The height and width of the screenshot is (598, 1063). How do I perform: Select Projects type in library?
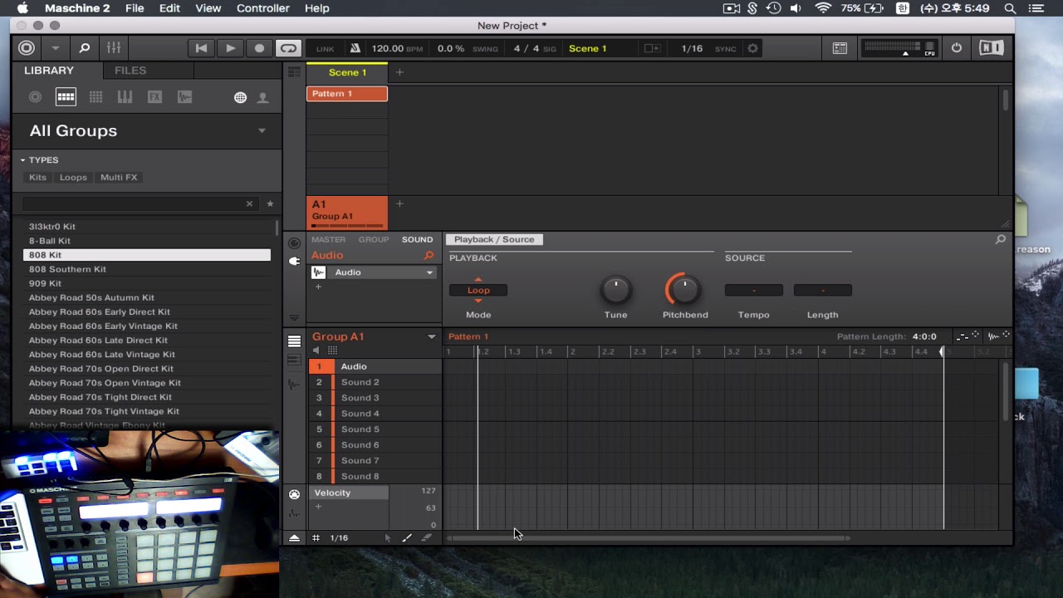coord(35,97)
